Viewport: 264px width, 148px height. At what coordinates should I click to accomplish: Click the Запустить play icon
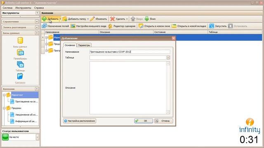click(212, 26)
